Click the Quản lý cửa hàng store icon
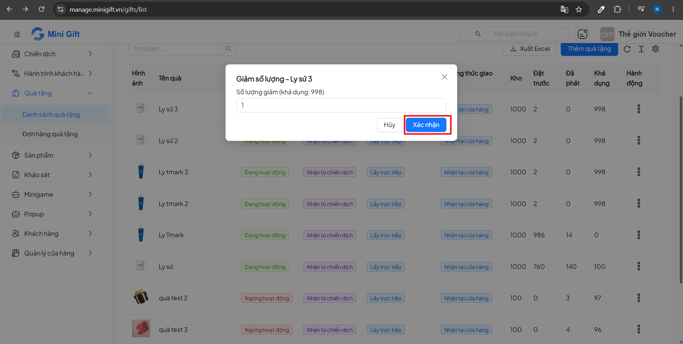Viewport: 683px width, 344px height. click(x=16, y=253)
